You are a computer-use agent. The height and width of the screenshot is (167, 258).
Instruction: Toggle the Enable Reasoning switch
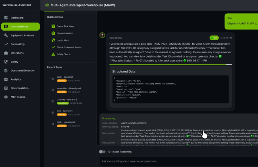(103, 152)
